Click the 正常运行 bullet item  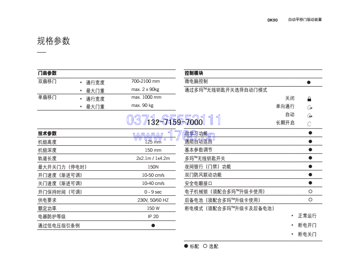tap(307, 216)
